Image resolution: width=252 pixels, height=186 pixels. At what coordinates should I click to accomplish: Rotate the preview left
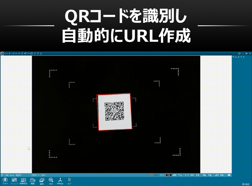click(x=217, y=175)
